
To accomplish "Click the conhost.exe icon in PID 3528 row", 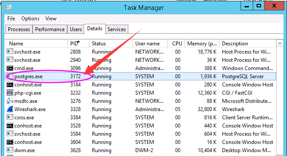I will 10,126.
